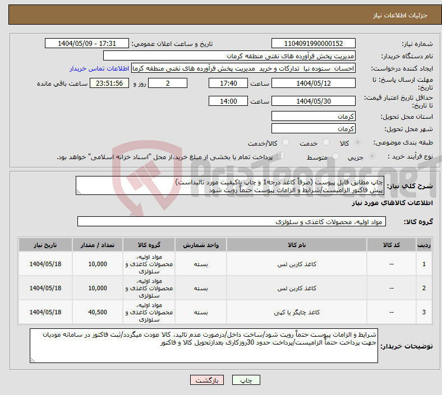
Task: Click the response deadline date 1404/05/12 field
Action: pos(313,83)
